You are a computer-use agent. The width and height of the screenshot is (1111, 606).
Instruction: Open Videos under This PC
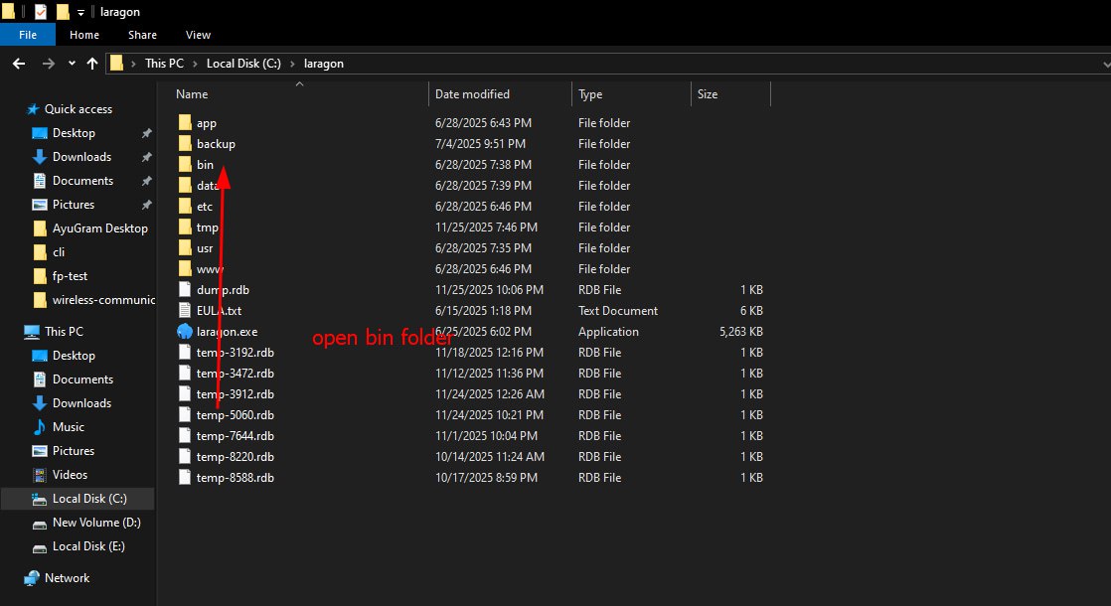coord(70,475)
